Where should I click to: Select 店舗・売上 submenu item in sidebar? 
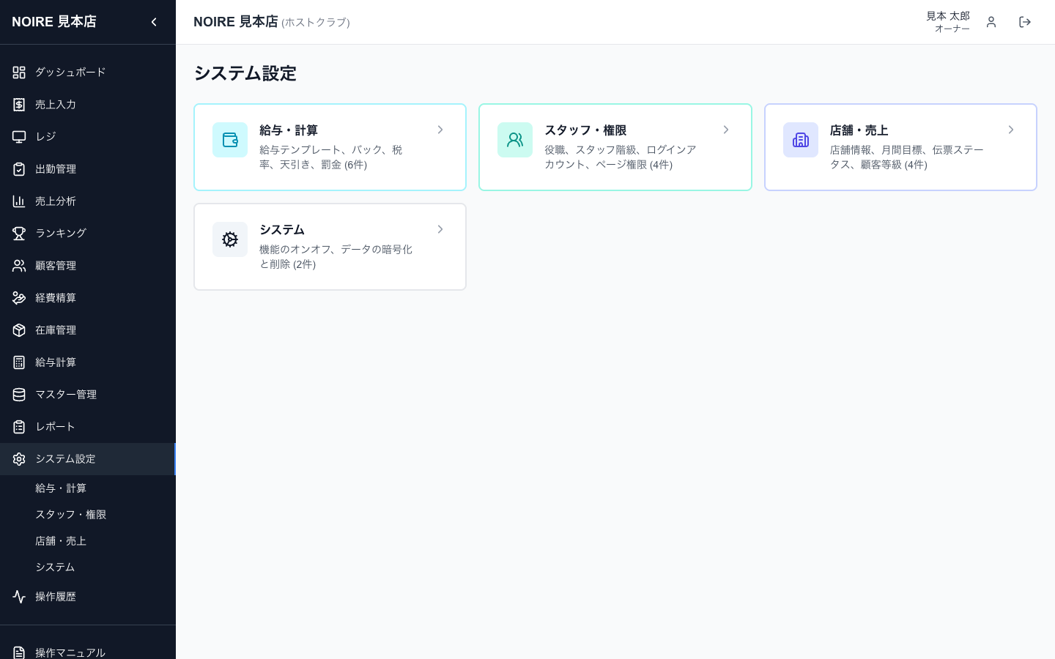pos(61,541)
